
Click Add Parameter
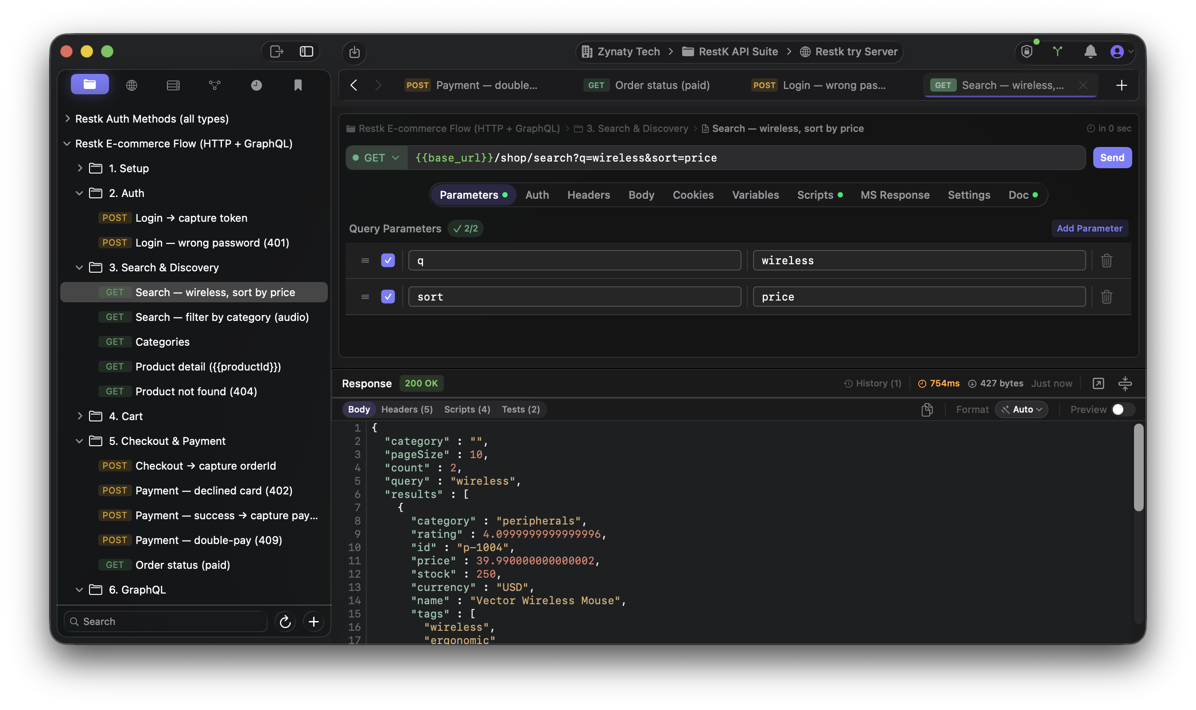point(1089,228)
